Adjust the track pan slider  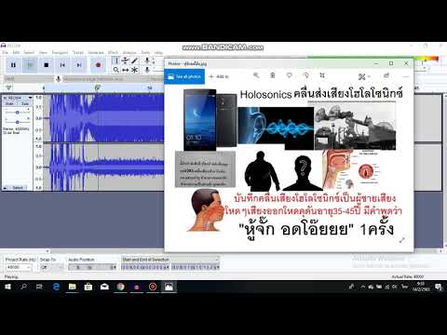(x=18, y=122)
